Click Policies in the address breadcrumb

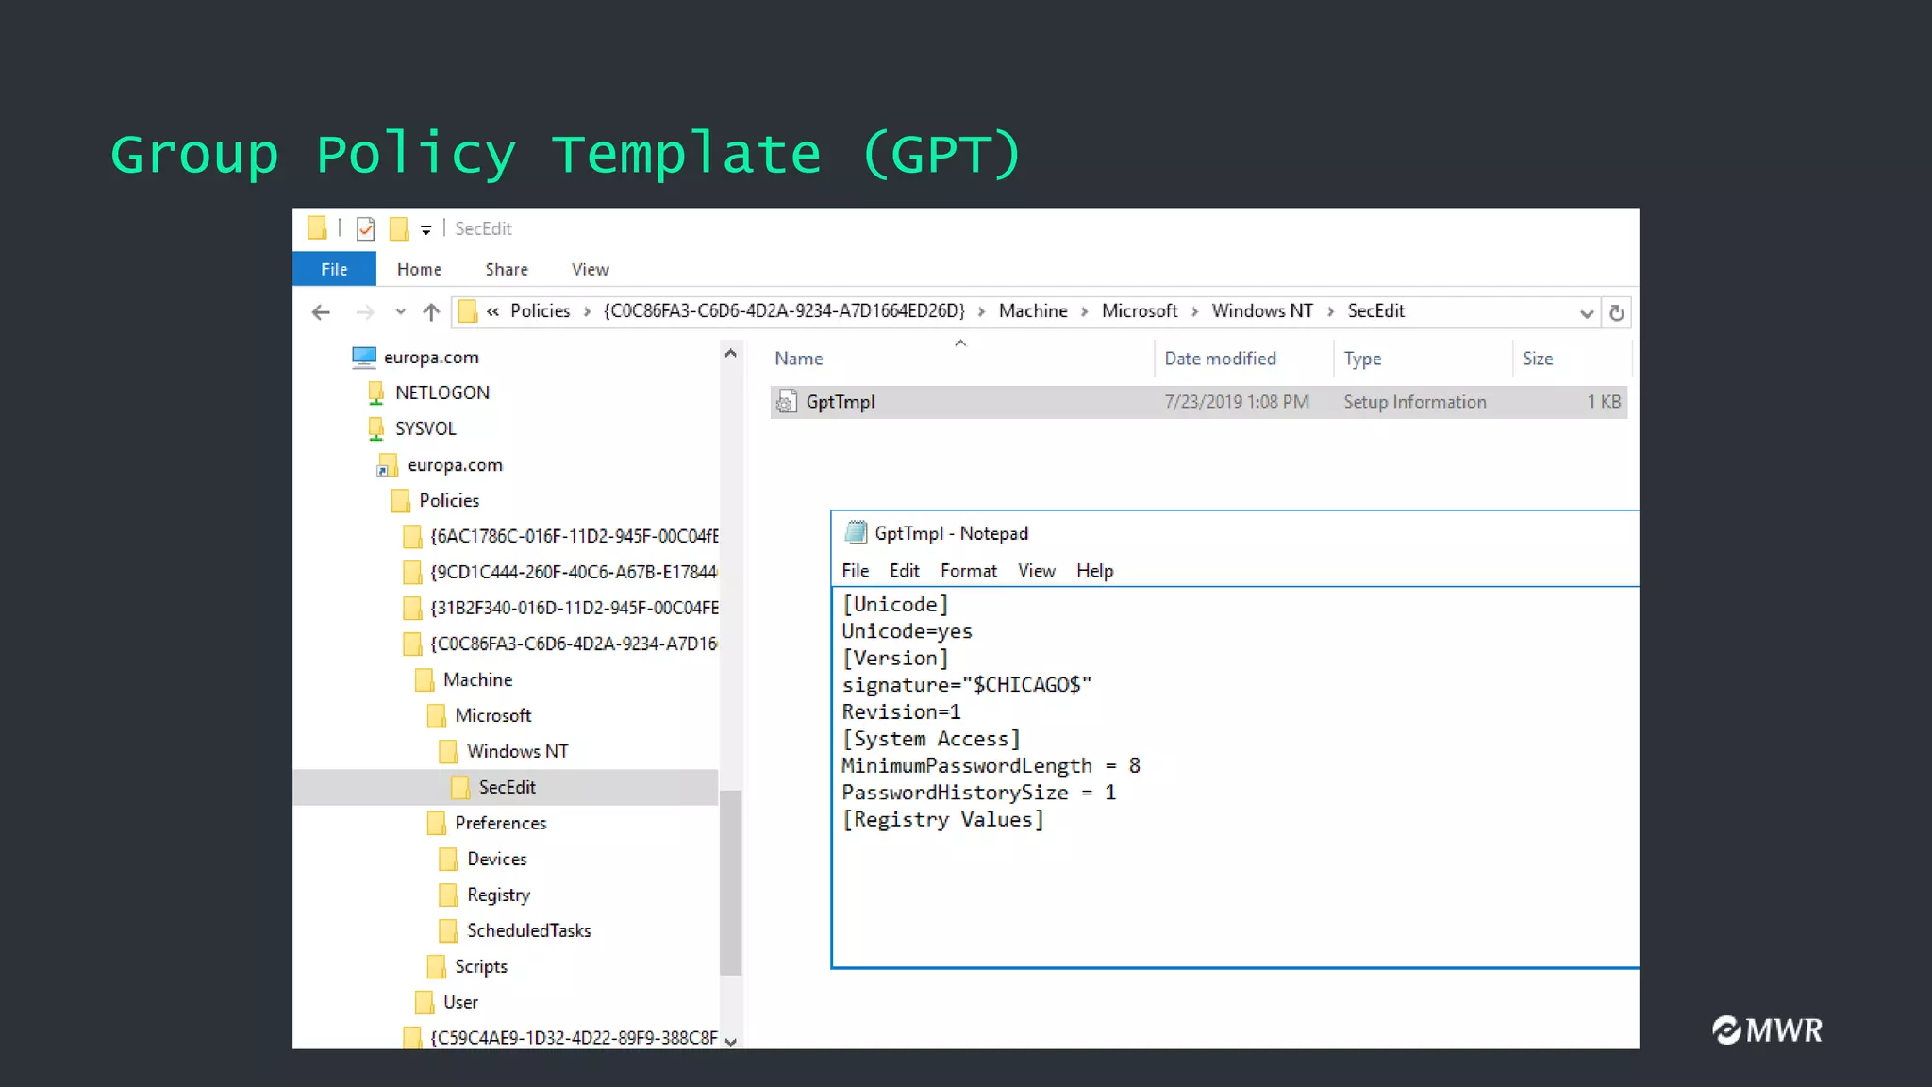pos(540,311)
